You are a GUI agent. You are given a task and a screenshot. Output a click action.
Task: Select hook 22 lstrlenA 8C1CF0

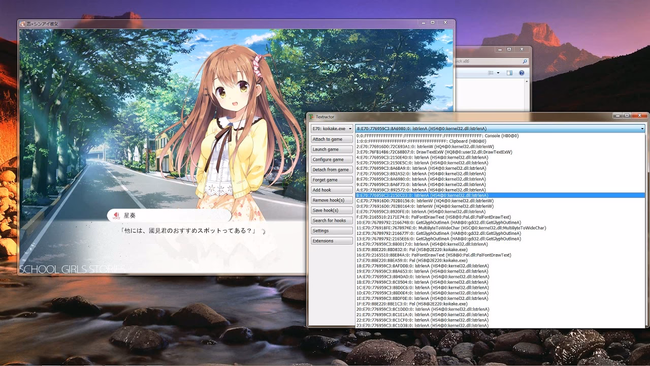coord(500,320)
